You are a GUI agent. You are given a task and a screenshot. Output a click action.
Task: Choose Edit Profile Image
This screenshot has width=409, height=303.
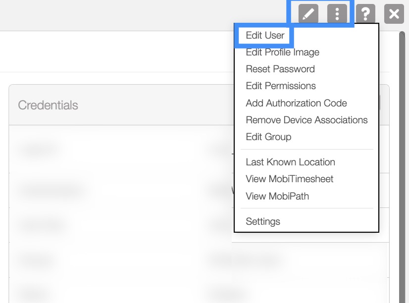(x=282, y=52)
